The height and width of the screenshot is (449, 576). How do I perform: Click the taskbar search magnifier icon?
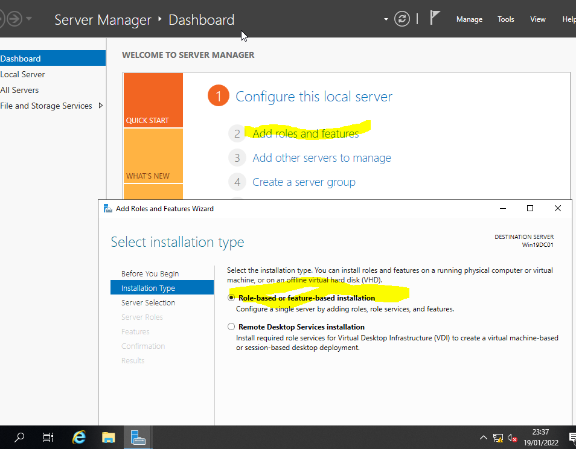[20, 438]
